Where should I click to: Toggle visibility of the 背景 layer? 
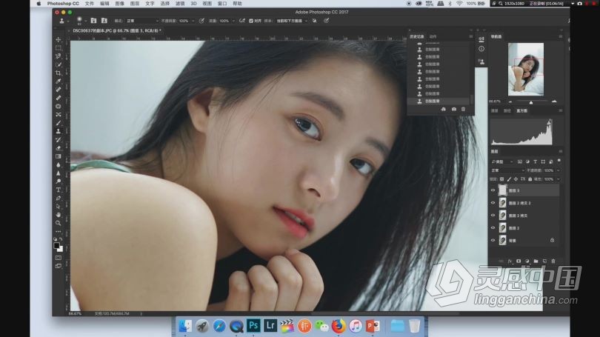(x=493, y=240)
